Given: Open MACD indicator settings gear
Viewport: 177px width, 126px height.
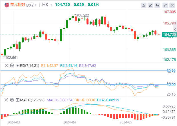Looking at the screenshot, I should [12, 100].
